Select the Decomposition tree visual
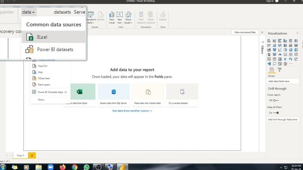303x170 pixels. click(x=269, y=64)
